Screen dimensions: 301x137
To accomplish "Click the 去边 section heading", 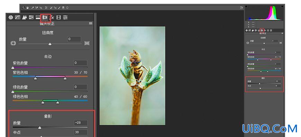I will 48,57.
